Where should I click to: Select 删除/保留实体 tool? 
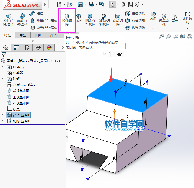(90, 20)
